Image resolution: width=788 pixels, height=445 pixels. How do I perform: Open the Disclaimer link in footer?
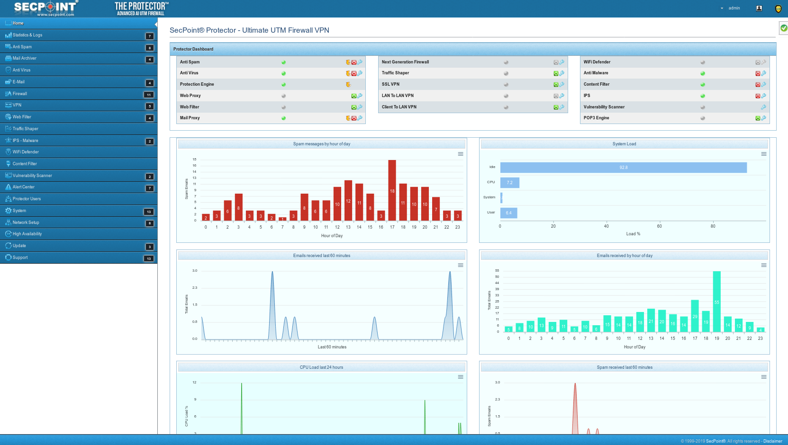click(x=773, y=441)
